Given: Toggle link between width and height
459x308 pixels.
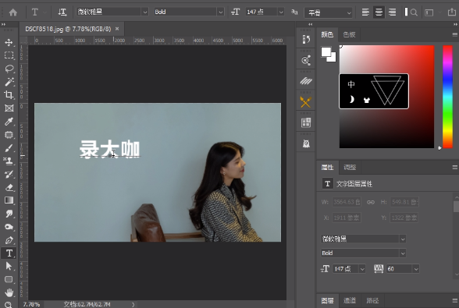Looking at the screenshot, I should pos(371,202).
